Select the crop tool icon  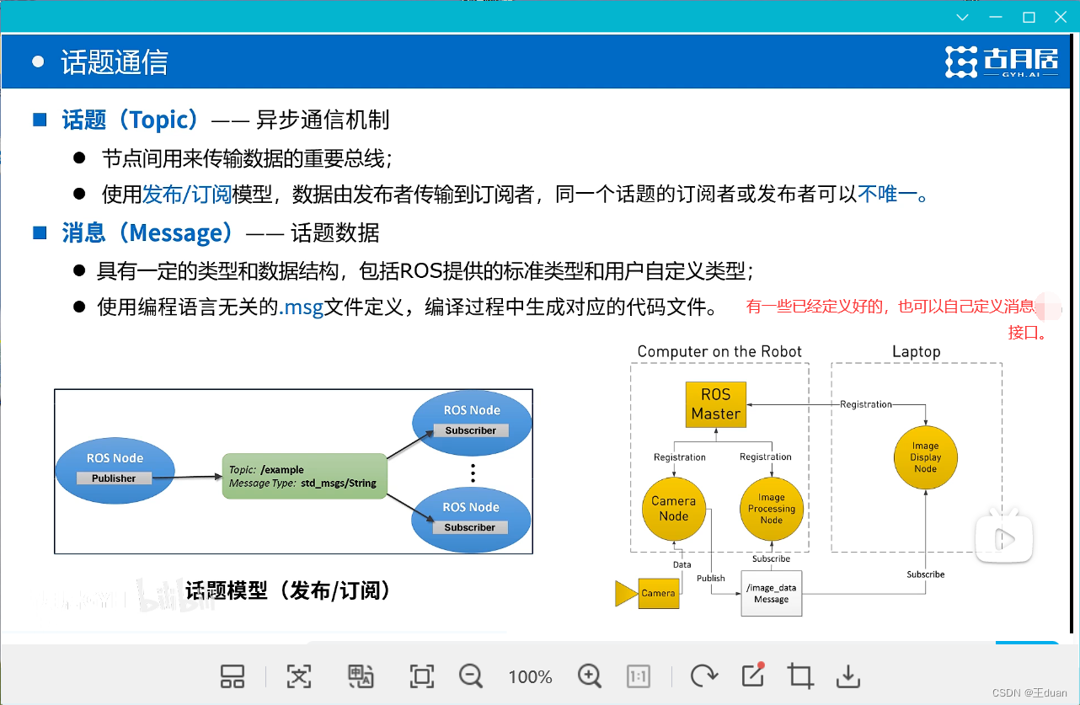799,676
